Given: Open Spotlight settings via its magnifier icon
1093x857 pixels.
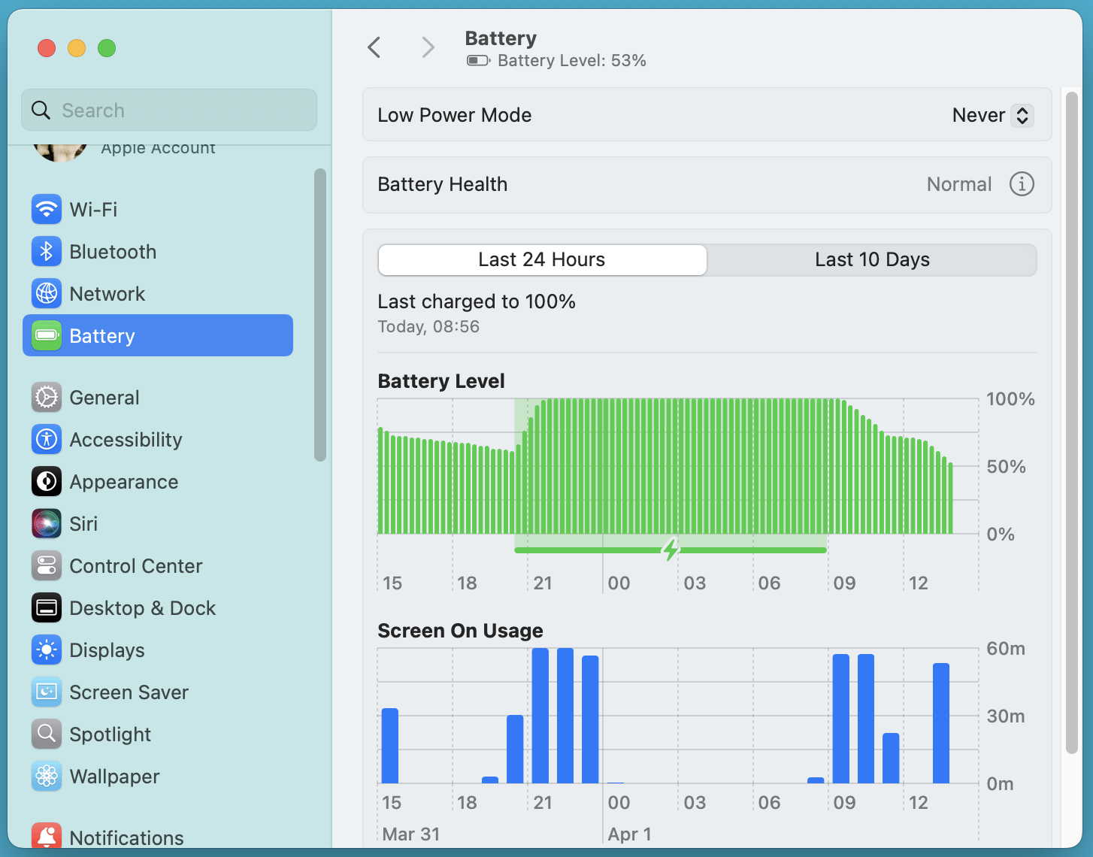Looking at the screenshot, I should [47, 734].
